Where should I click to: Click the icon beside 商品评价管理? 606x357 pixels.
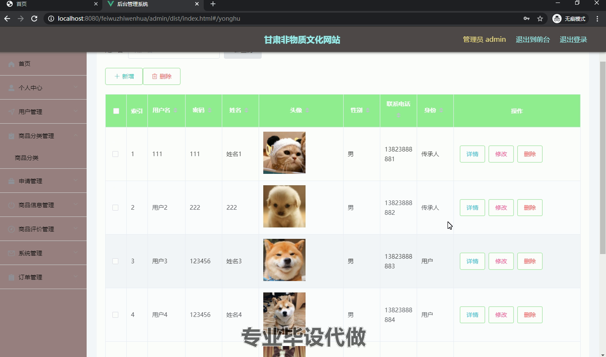pyautogui.click(x=11, y=229)
